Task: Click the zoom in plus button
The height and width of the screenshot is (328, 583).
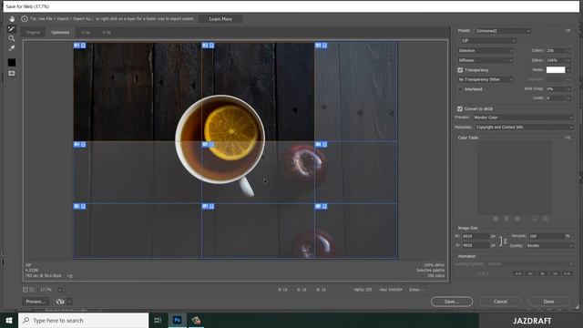Action: 33,290
